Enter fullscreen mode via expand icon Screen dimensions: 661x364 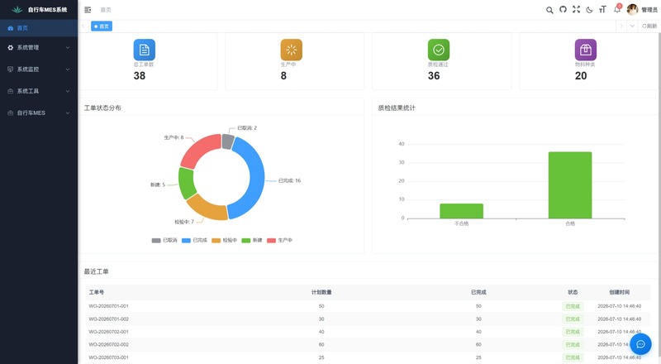(576, 9)
